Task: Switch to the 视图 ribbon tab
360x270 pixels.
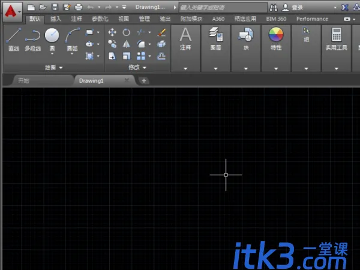Action: 124,19
